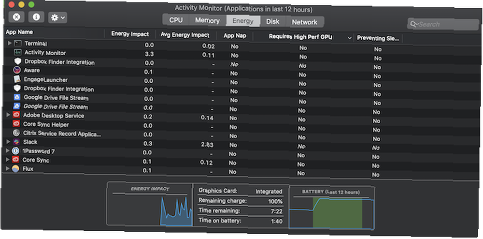This screenshot has height=239, width=483.
Task: Click the 1Password 7 icon
Action: 16,151
